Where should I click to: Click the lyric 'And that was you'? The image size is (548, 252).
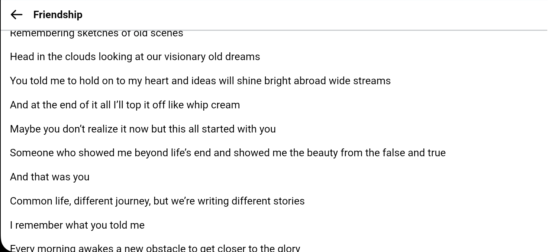tap(49, 177)
